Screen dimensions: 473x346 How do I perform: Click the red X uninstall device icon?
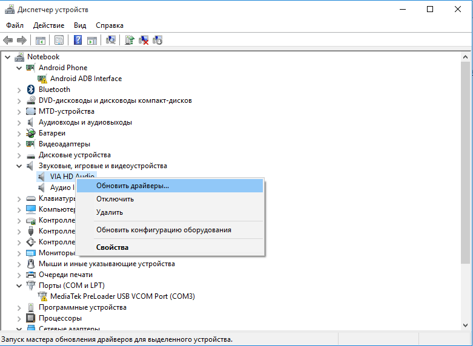pos(144,41)
